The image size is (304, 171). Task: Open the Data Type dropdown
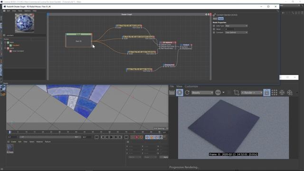(x=236, y=26)
